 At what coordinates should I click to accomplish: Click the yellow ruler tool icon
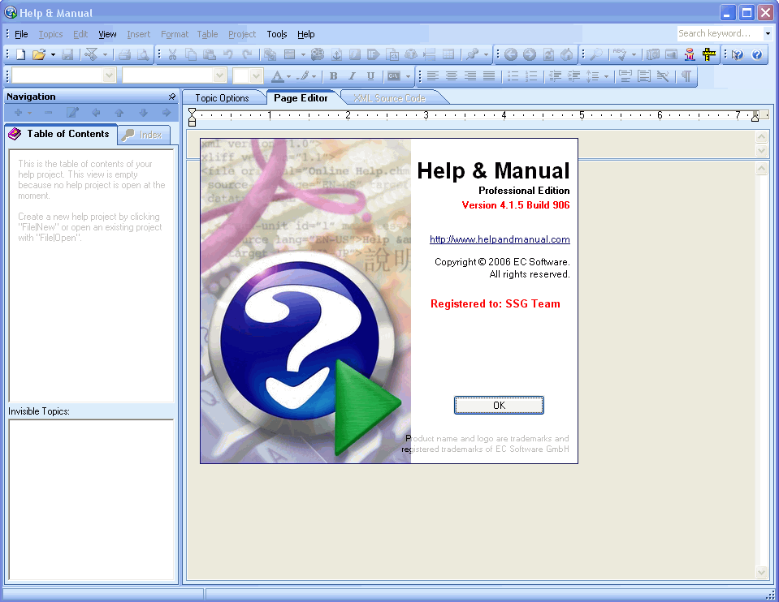click(x=709, y=54)
